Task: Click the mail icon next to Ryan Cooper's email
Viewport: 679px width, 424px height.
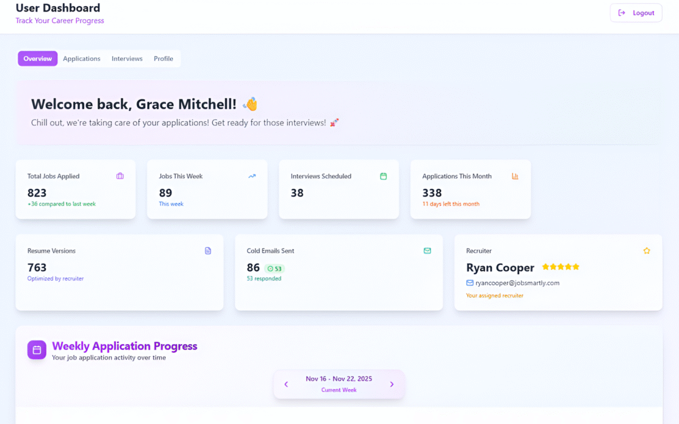Action: (469, 283)
